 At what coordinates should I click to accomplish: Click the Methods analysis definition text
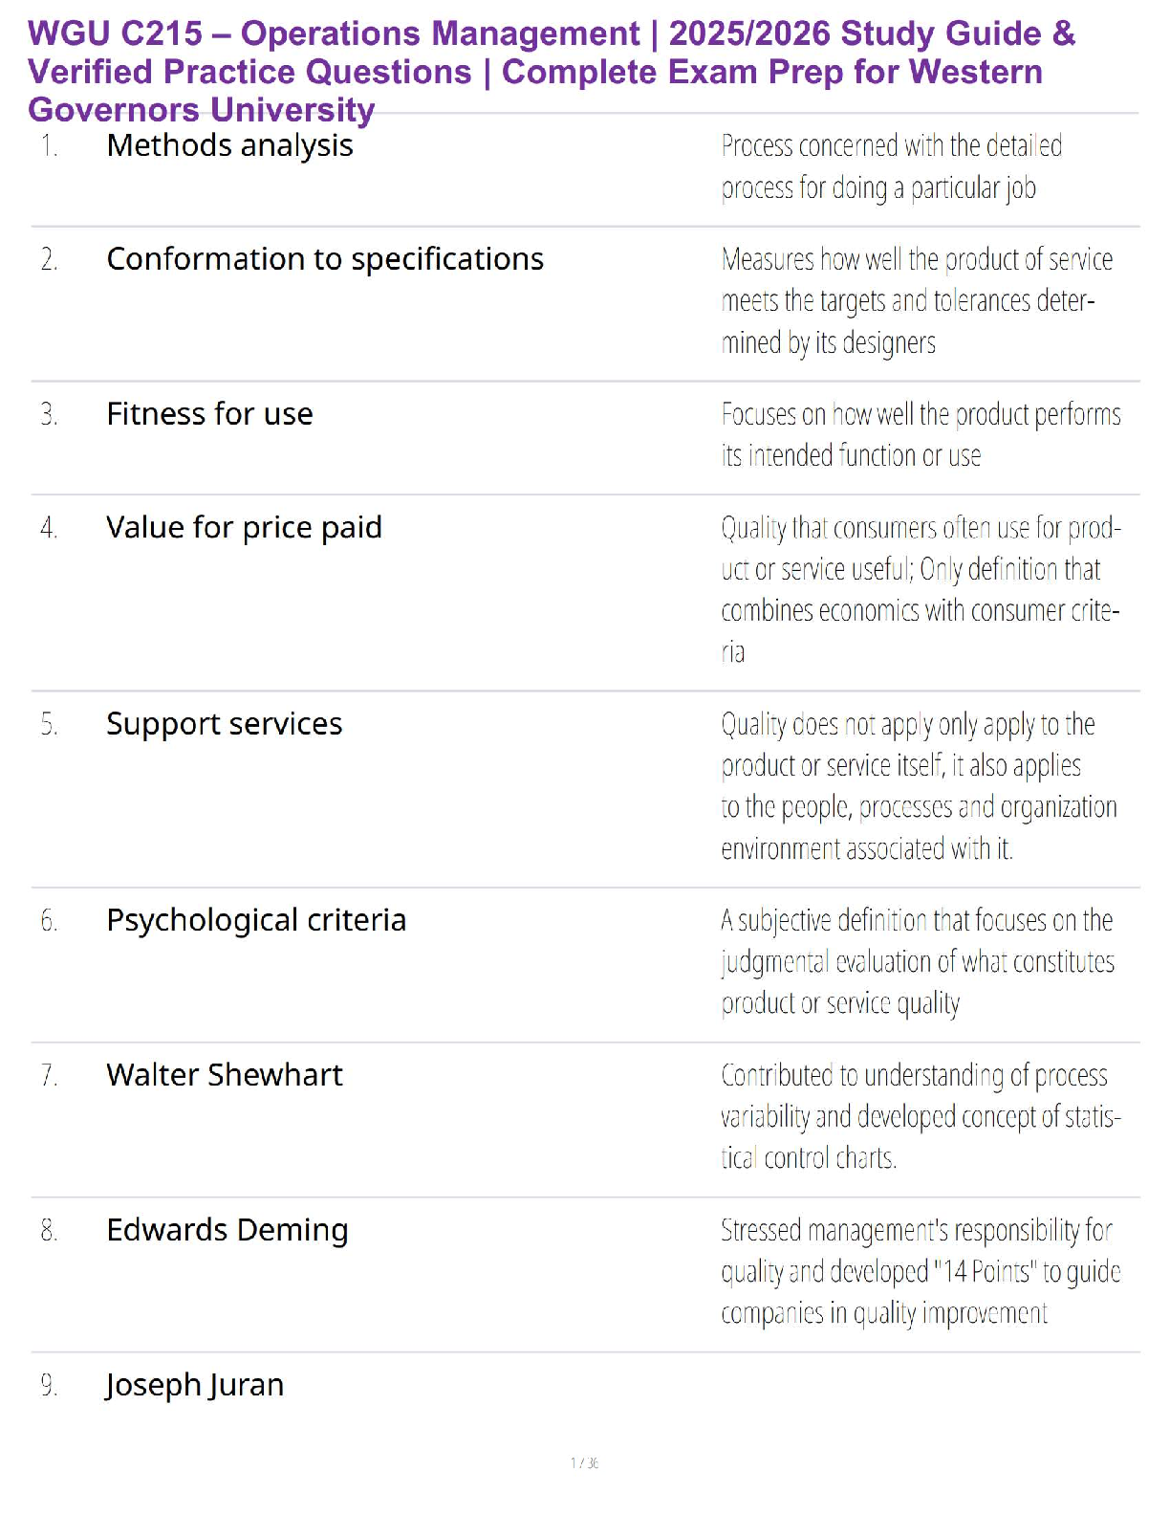pos(891,166)
